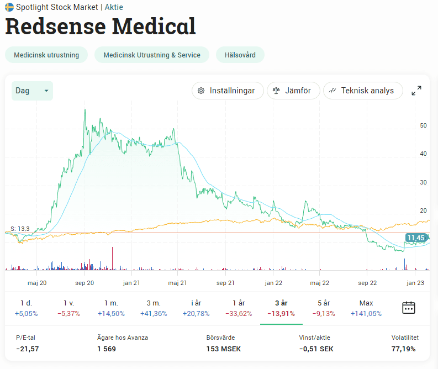Click the Dag dropdown arrow
This screenshot has height=369, width=438.
(46, 91)
